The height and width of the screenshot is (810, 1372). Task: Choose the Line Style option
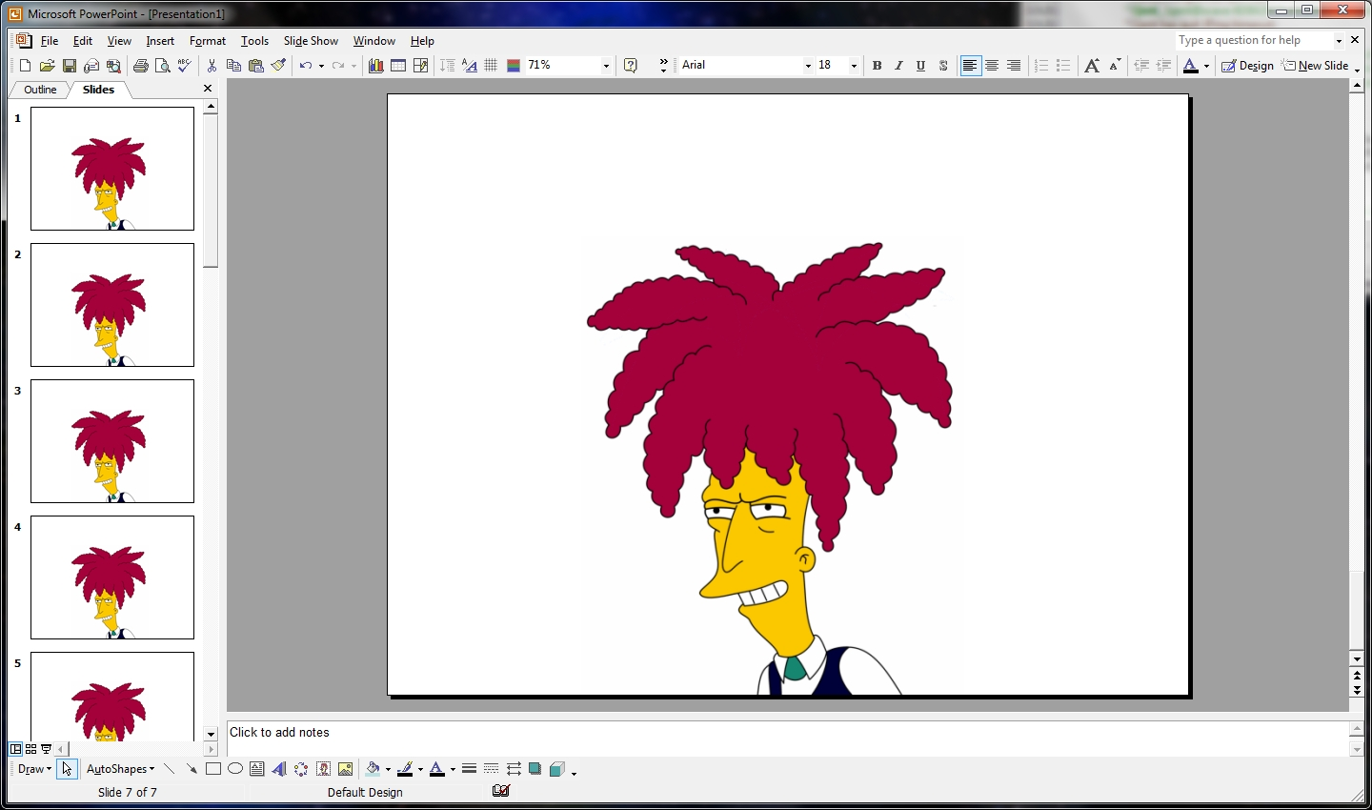coord(469,769)
